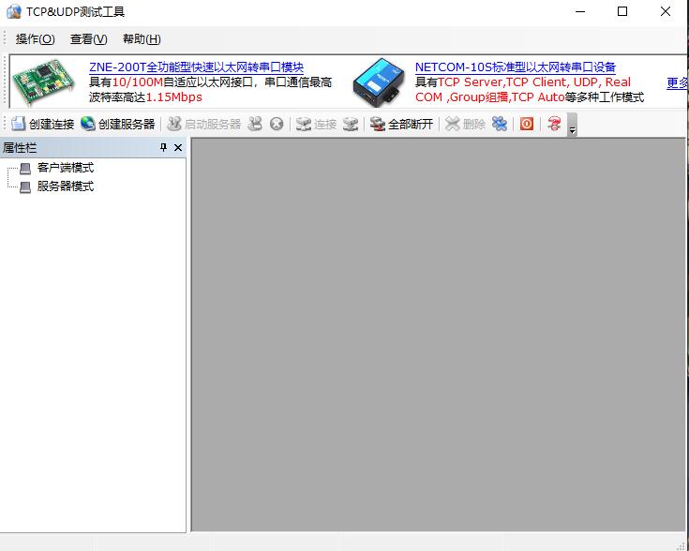Click the red help icon at toolbar end
689x551 pixels.
(x=554, y=124)
